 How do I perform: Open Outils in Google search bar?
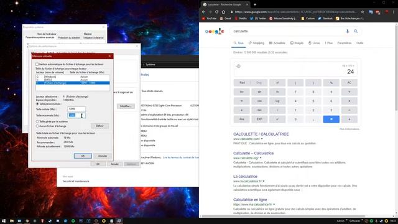(x=359, y=43)
